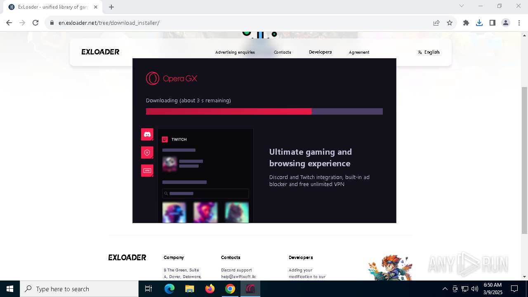Open Advertising enquiries page
528x297 pixels.
tap(235, 52)
